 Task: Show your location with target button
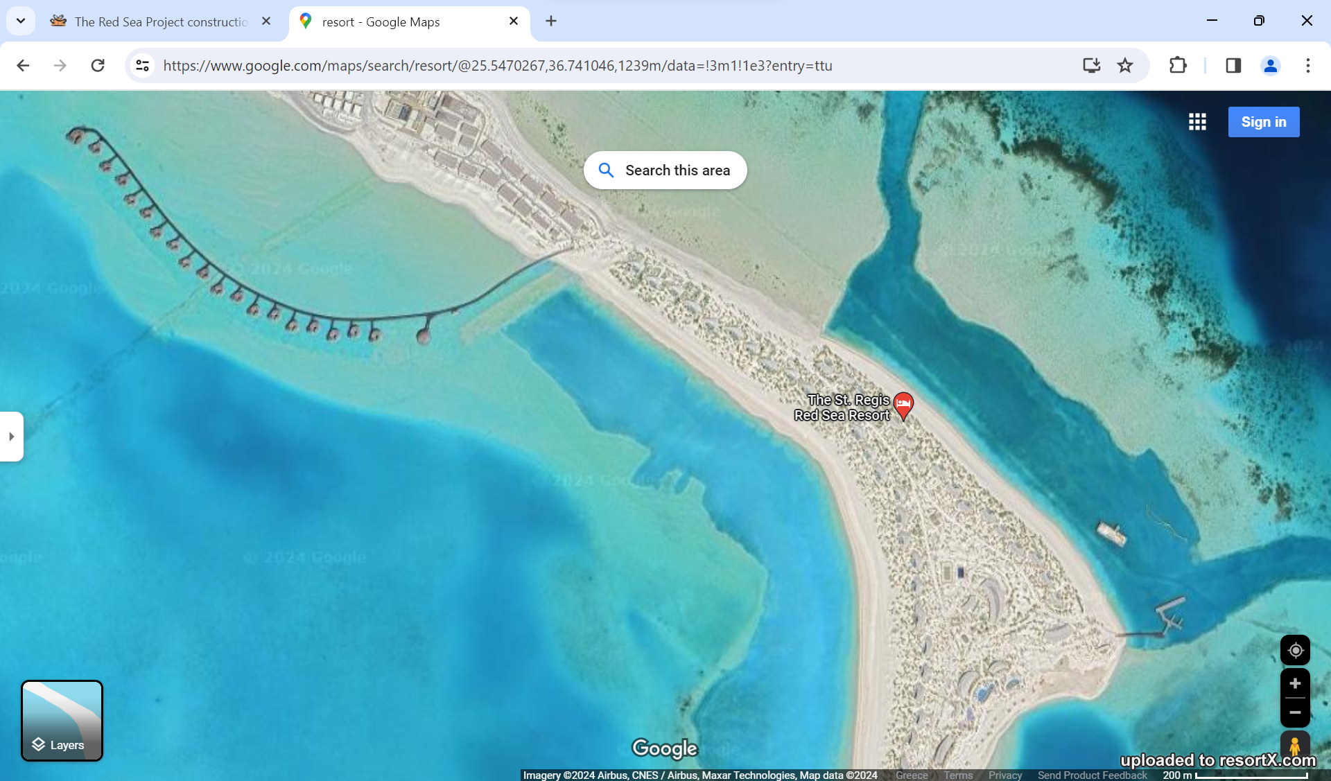coord(1295,650)
